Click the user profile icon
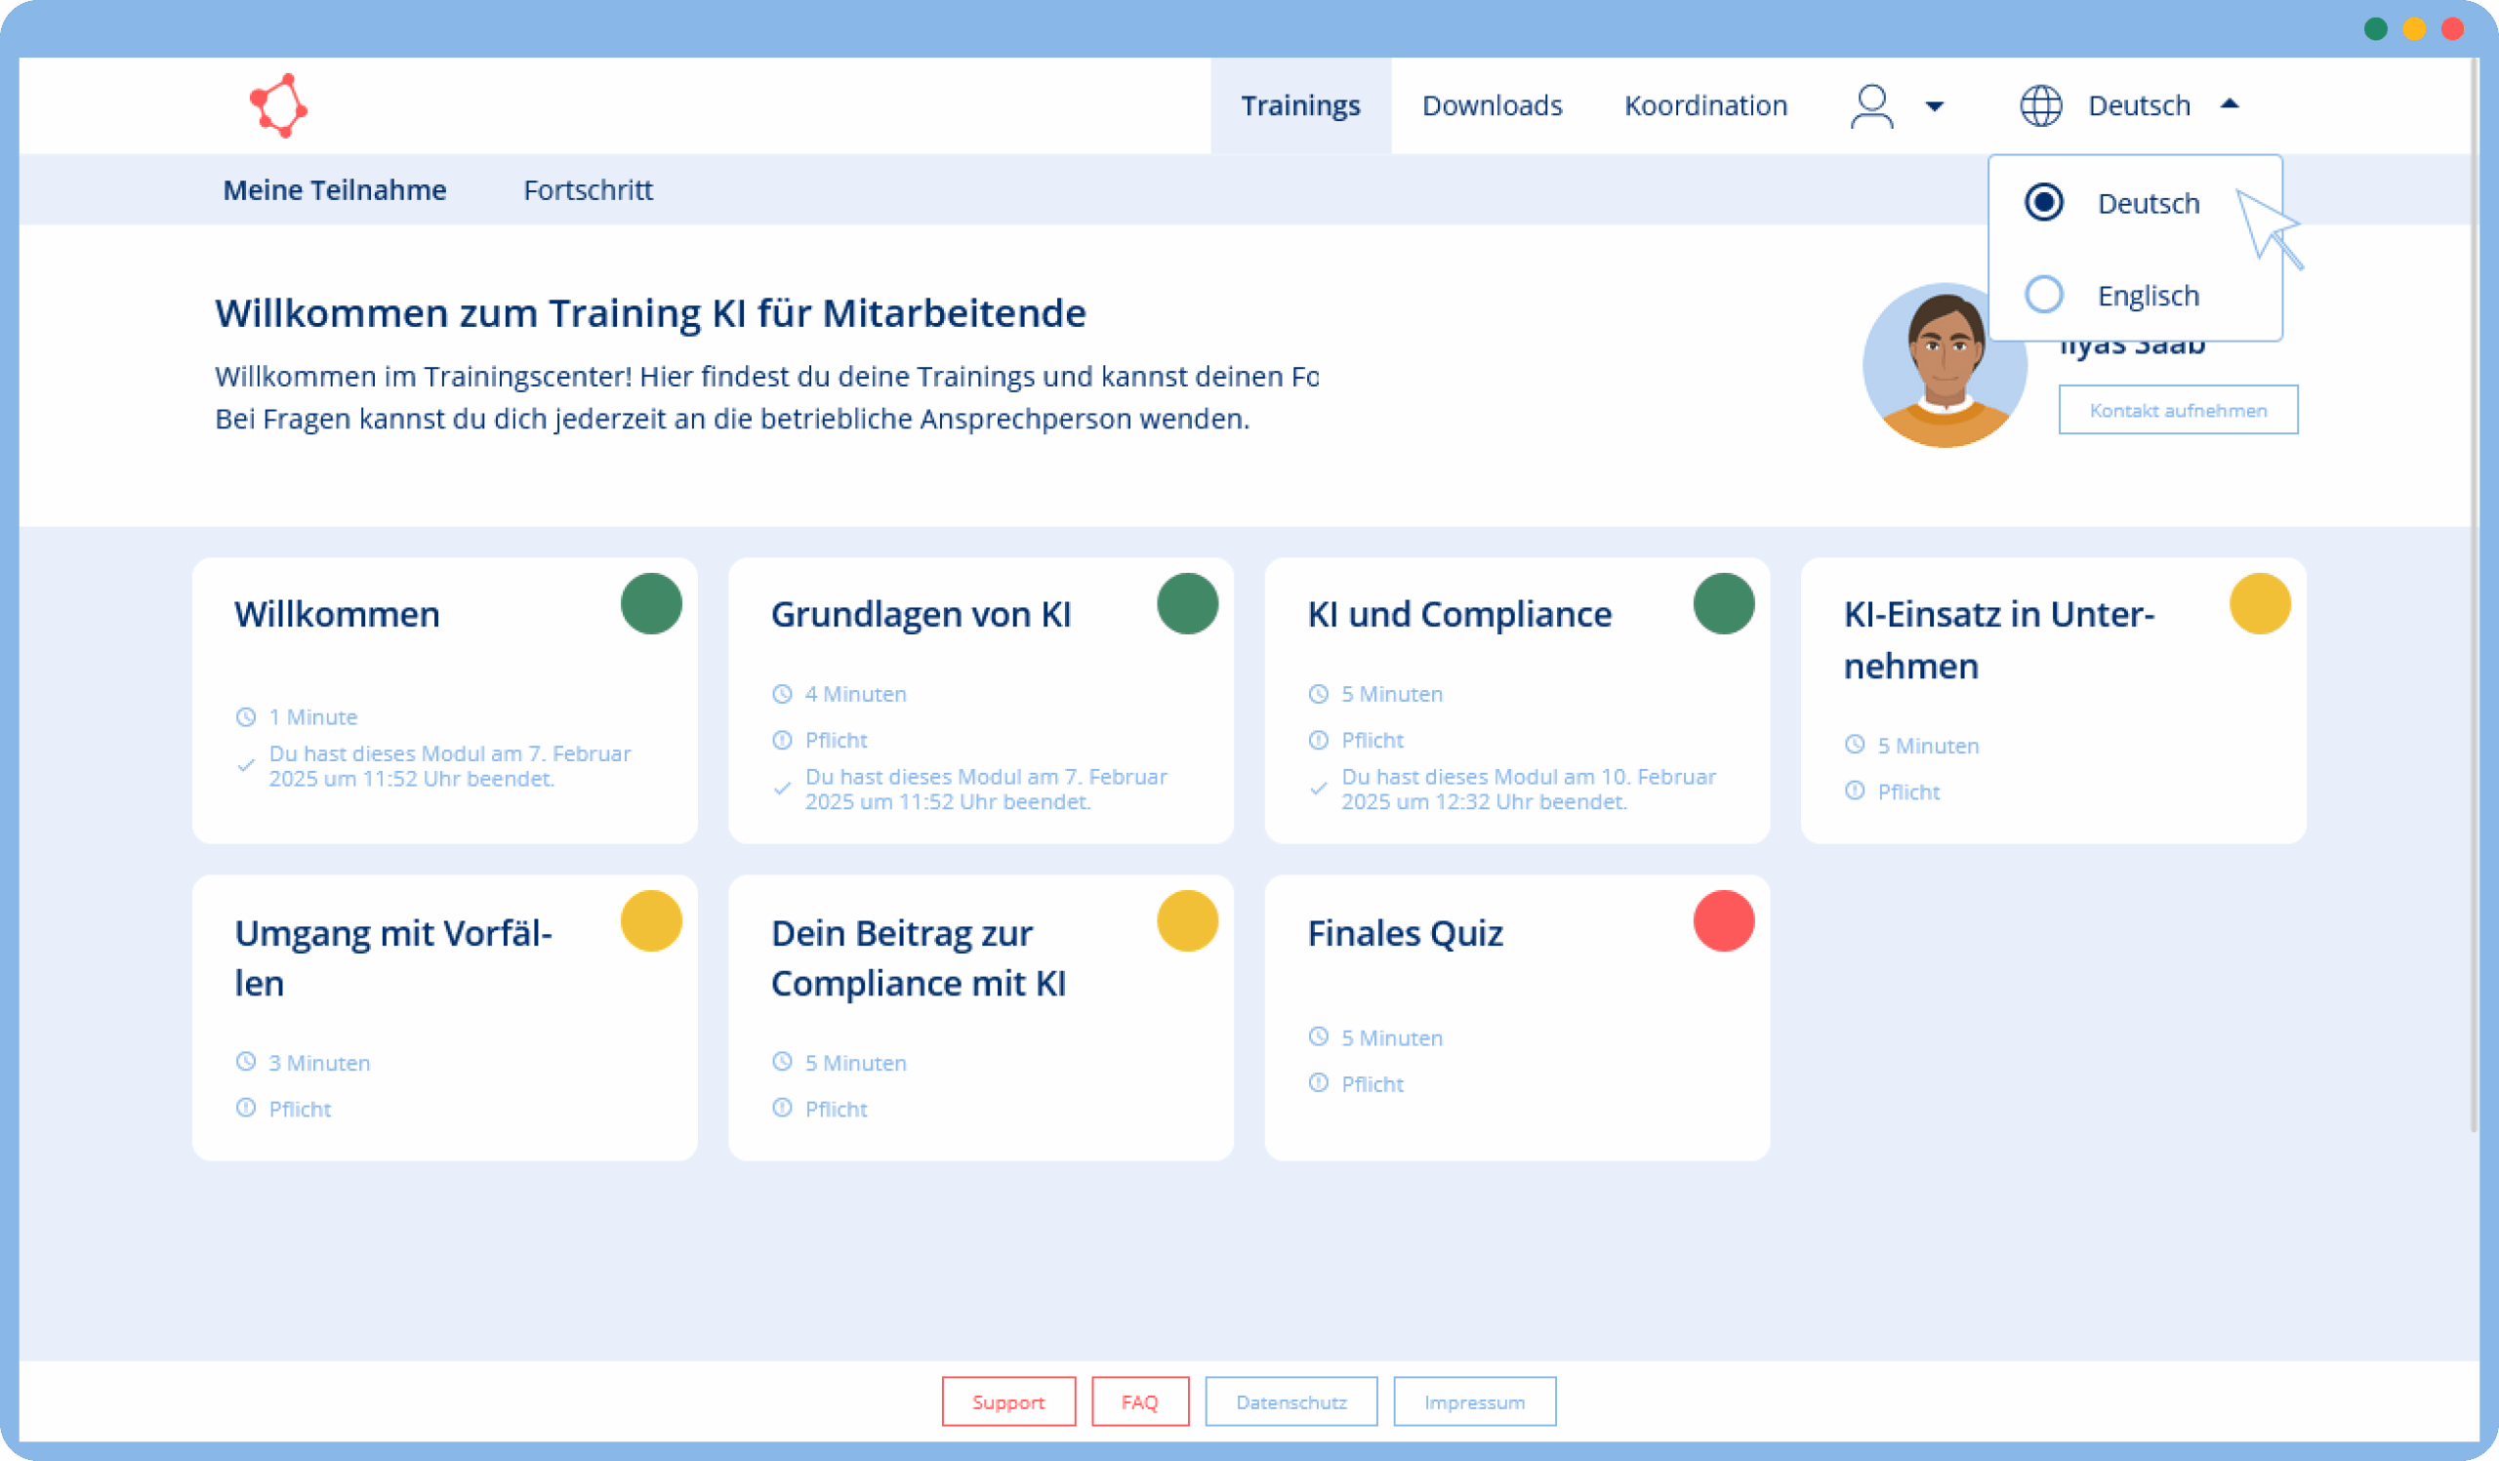2499x1461 pixels. click(x=1871, y=106)
